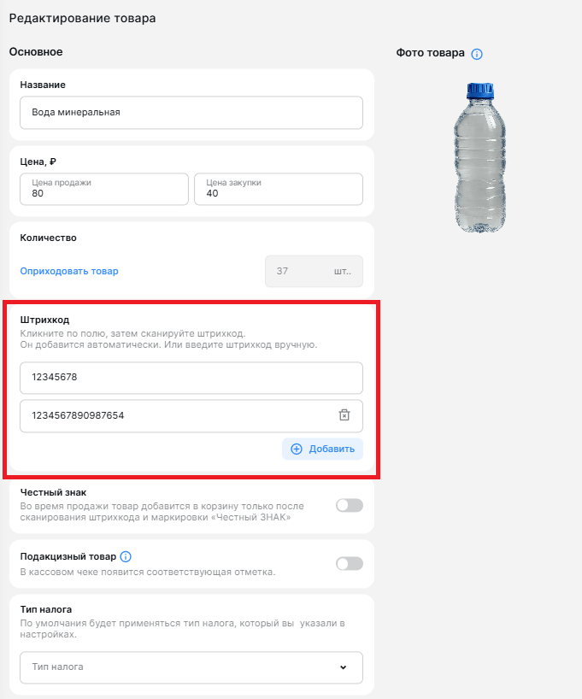This screenshot has width=582, height=699.
Task: Delete second barcode with the trash icon
Action: pyautogui.click(x=344, y=415)
